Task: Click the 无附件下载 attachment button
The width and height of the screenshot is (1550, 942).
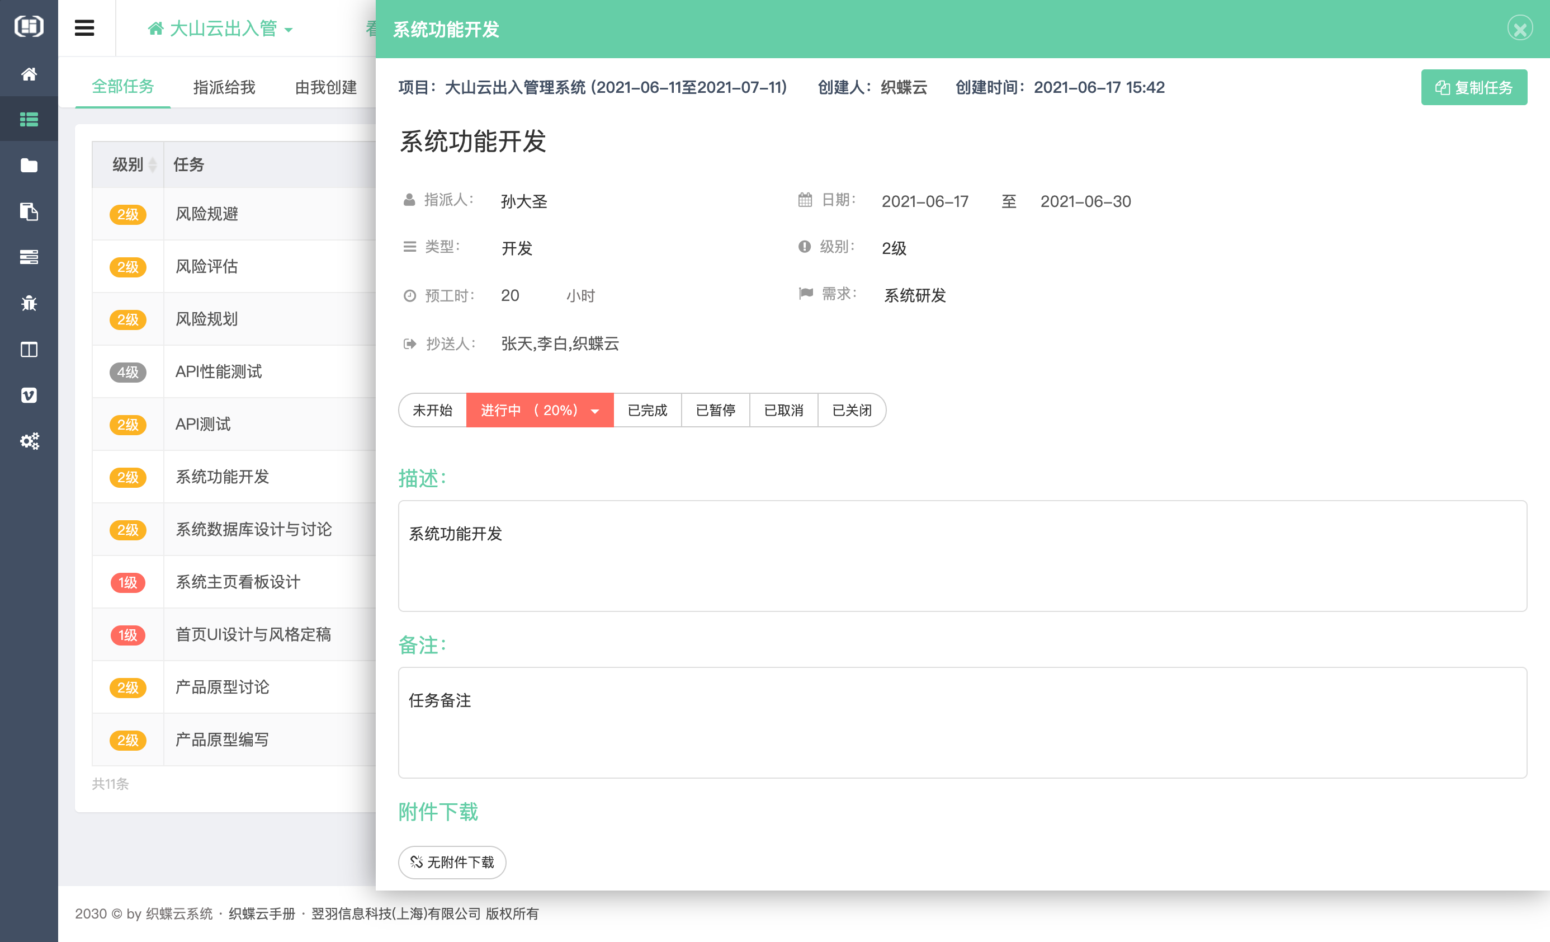Action: 452,862
